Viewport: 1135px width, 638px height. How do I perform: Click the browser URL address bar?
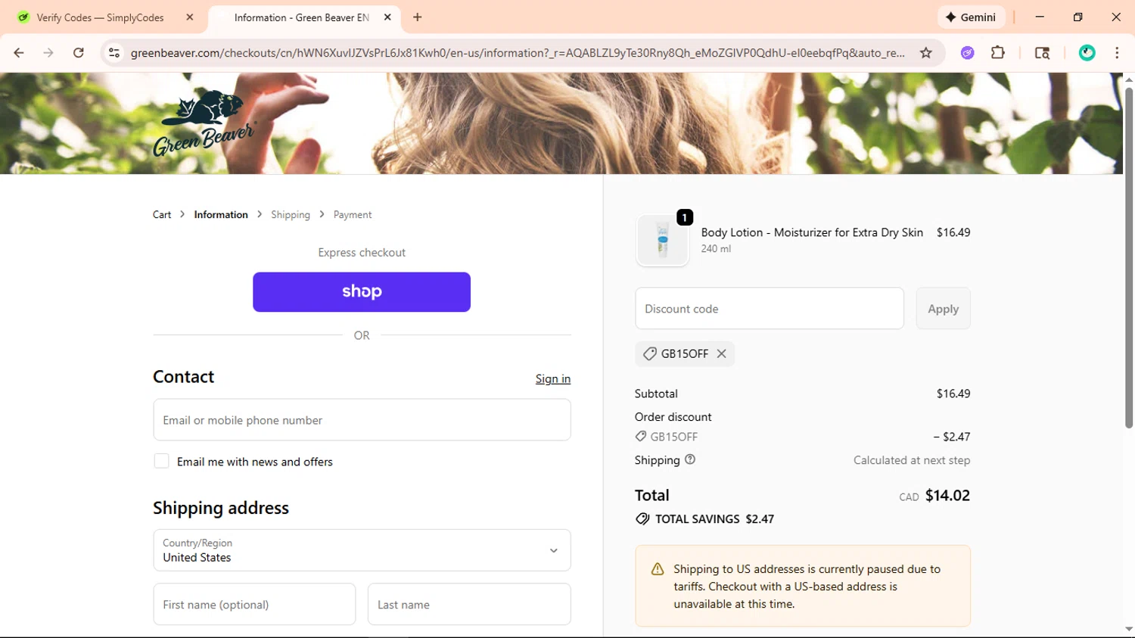[518, 53]
